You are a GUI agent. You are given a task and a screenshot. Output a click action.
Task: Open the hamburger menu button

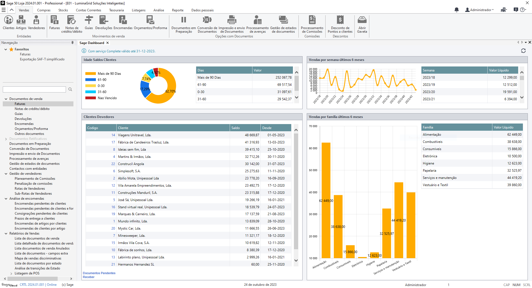coord(4,10)
